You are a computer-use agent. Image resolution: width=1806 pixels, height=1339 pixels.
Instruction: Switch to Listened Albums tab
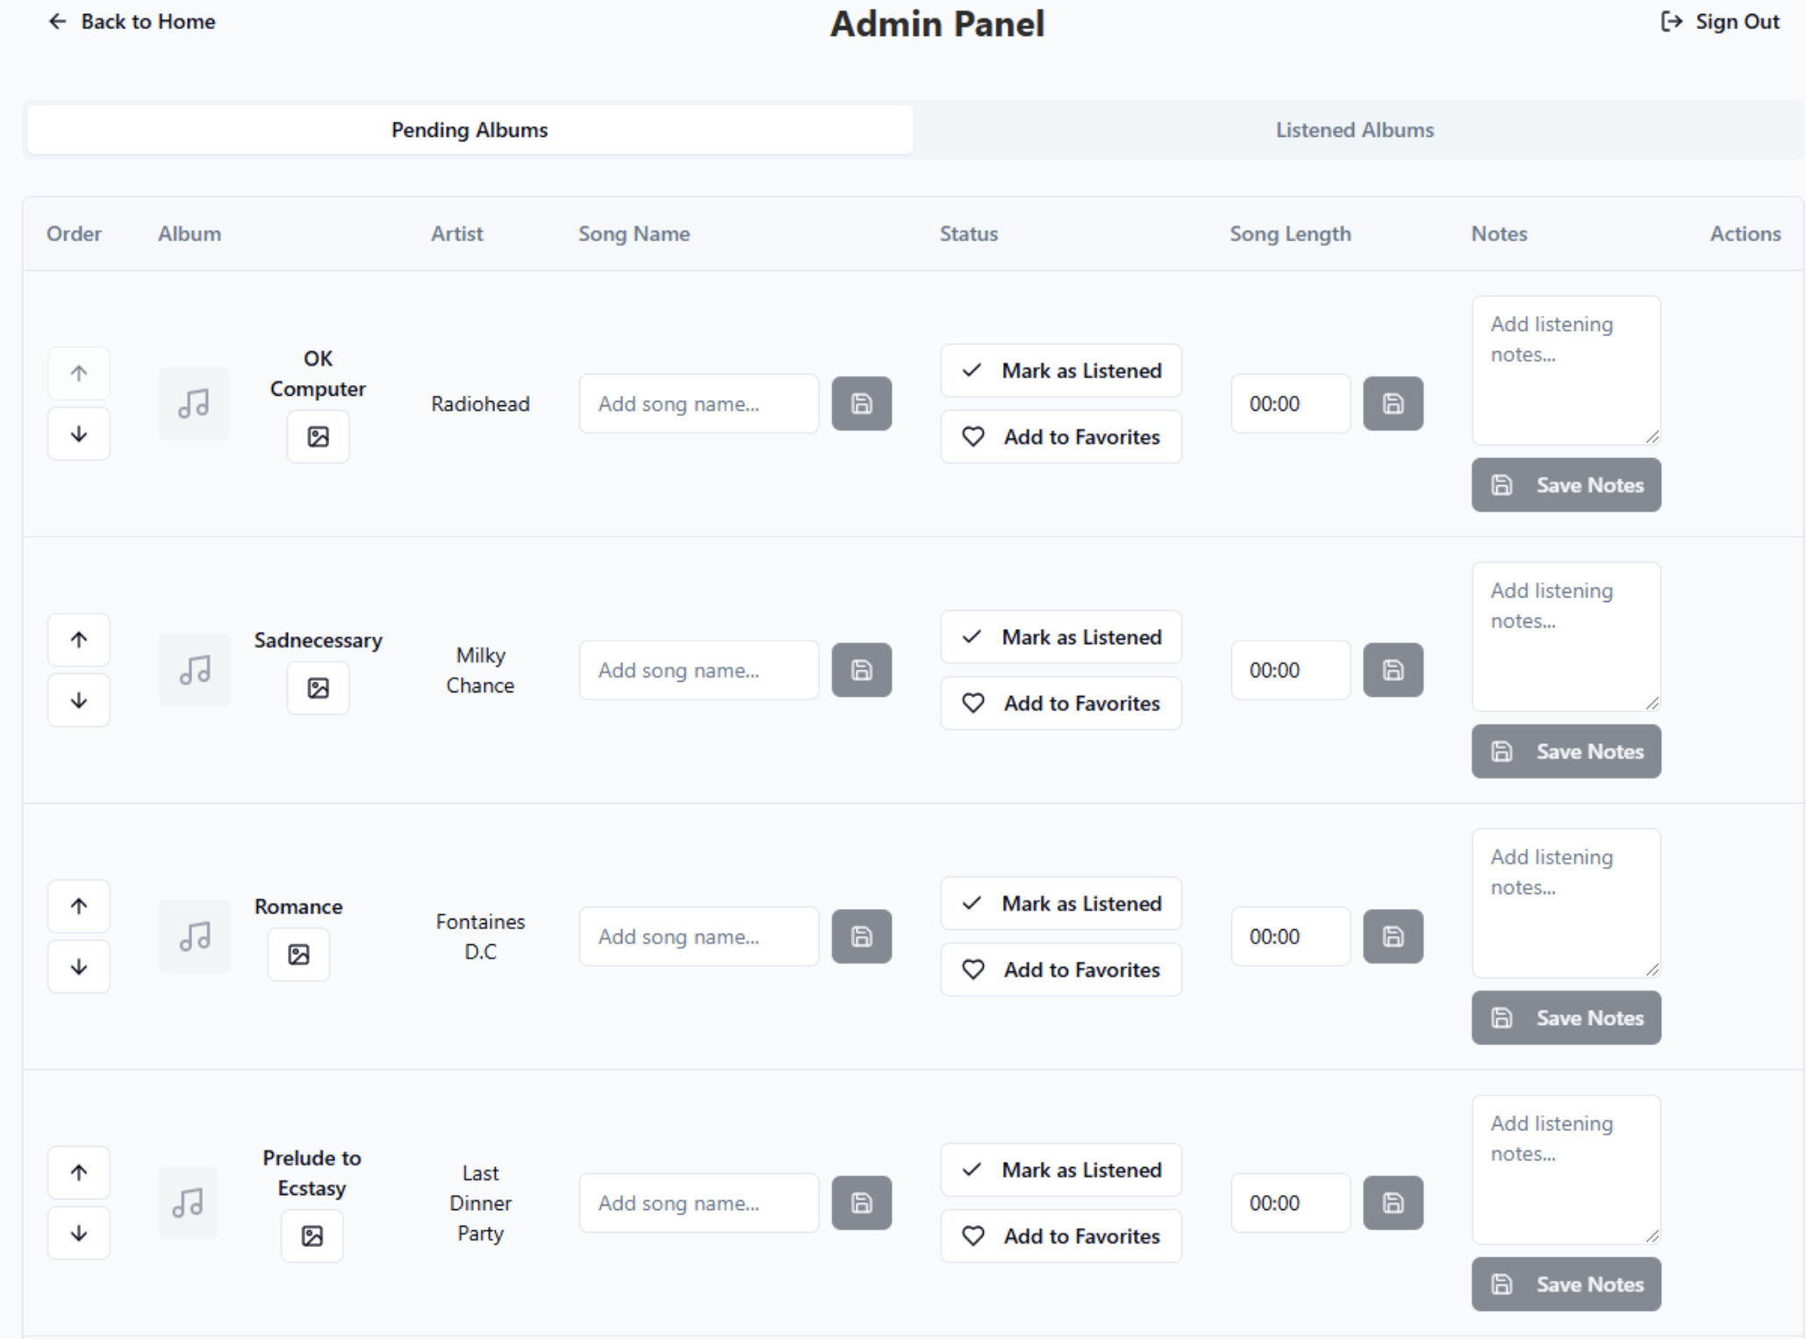[1353, 130]
